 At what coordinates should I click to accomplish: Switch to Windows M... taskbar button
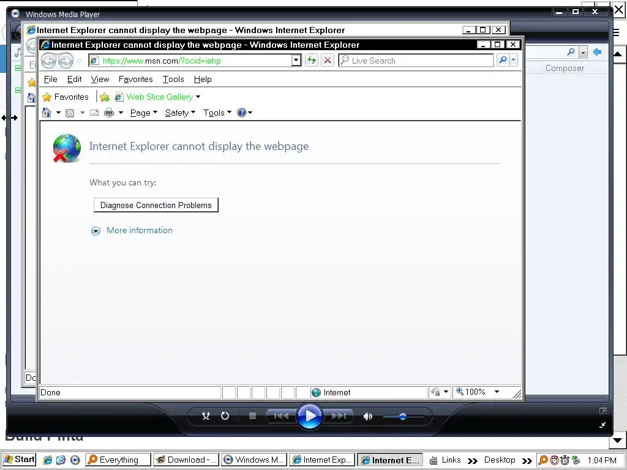click(x=254, y=460)
